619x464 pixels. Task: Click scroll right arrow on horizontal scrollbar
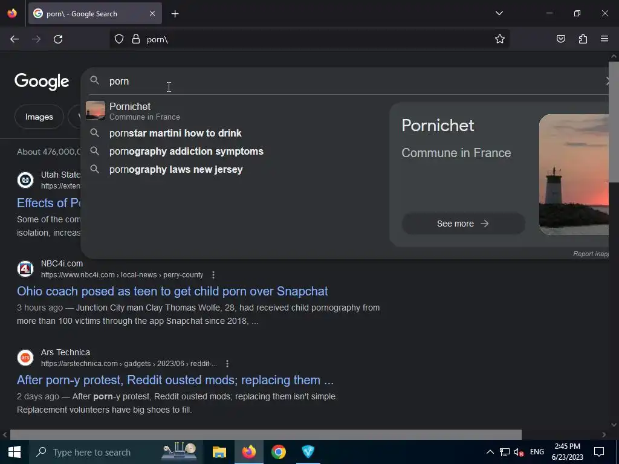click(x=604, y=434)
